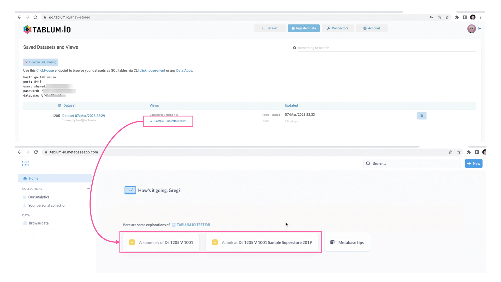The width and height of the screenshot is (501, 282).
Task: Go back in the Tablum browser window
Action: click(20, 17)
